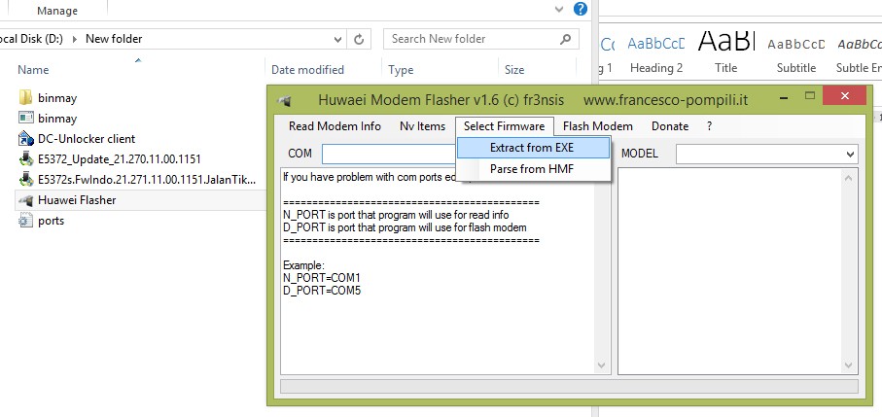Select the DC-Unlocker client file name
Image resolution: width=882 pixels, height=417 pixels.
coord(87,139)
